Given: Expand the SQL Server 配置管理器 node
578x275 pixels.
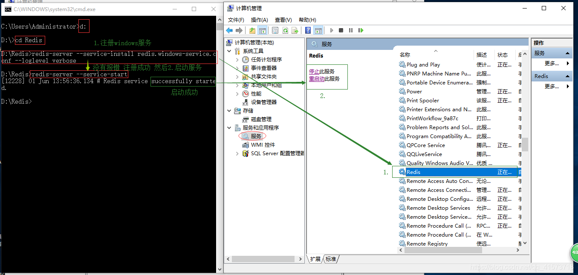Looking at the screenshot, I should (x=237, y=153).
